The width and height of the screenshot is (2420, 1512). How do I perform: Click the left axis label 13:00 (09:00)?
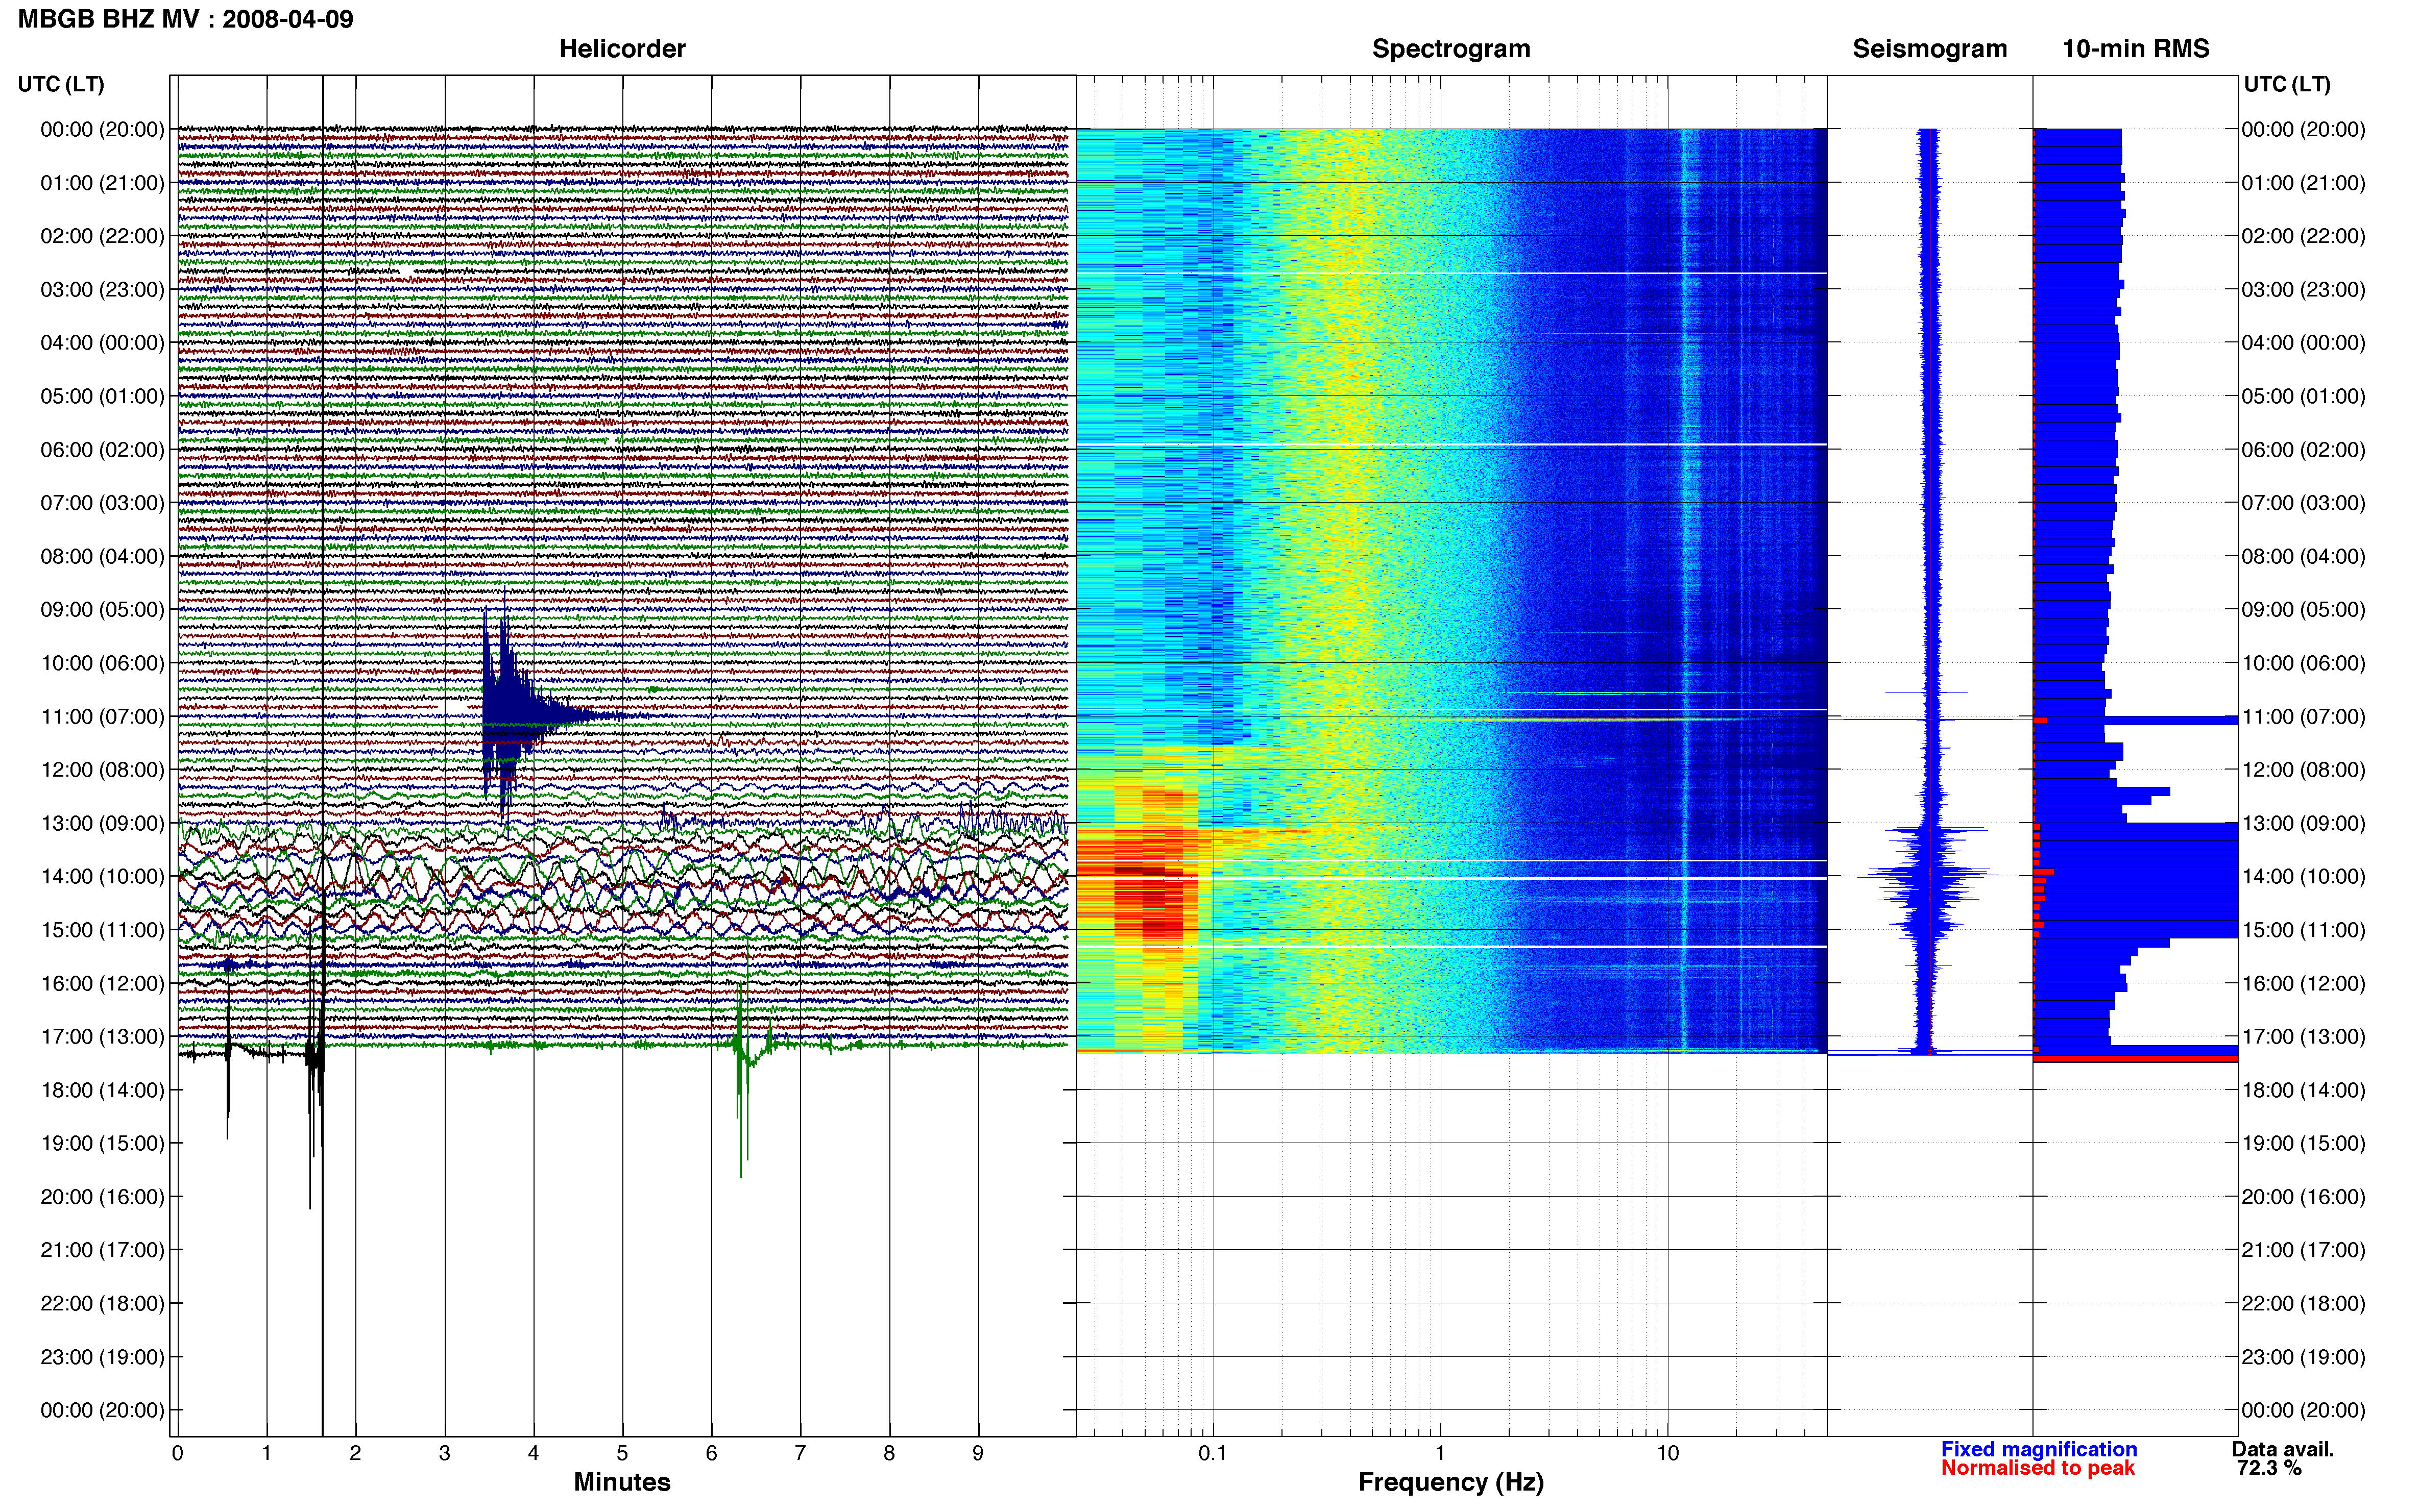pyautogui.click(x=102, y=823)
